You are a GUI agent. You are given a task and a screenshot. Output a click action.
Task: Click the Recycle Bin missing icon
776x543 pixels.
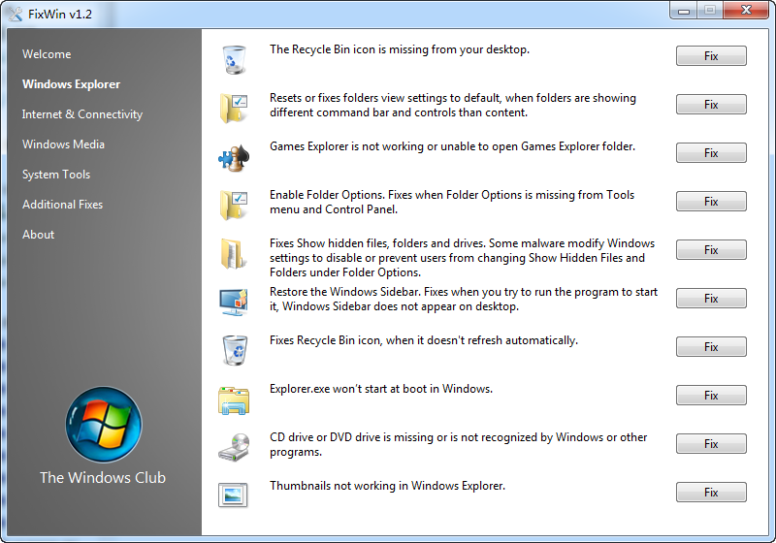[x=234, y=59]
